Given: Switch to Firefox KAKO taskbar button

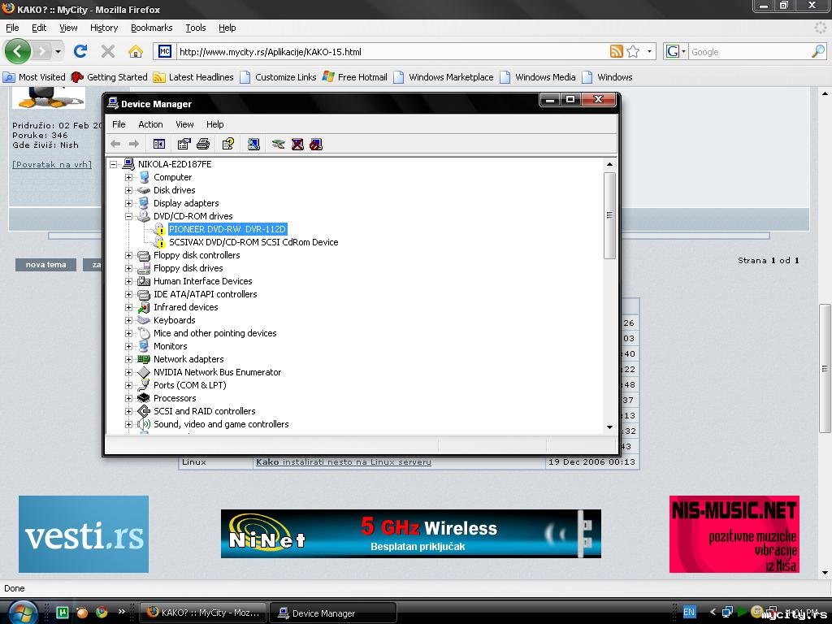Looking at the screenshot, I should (x=204, y=613).
